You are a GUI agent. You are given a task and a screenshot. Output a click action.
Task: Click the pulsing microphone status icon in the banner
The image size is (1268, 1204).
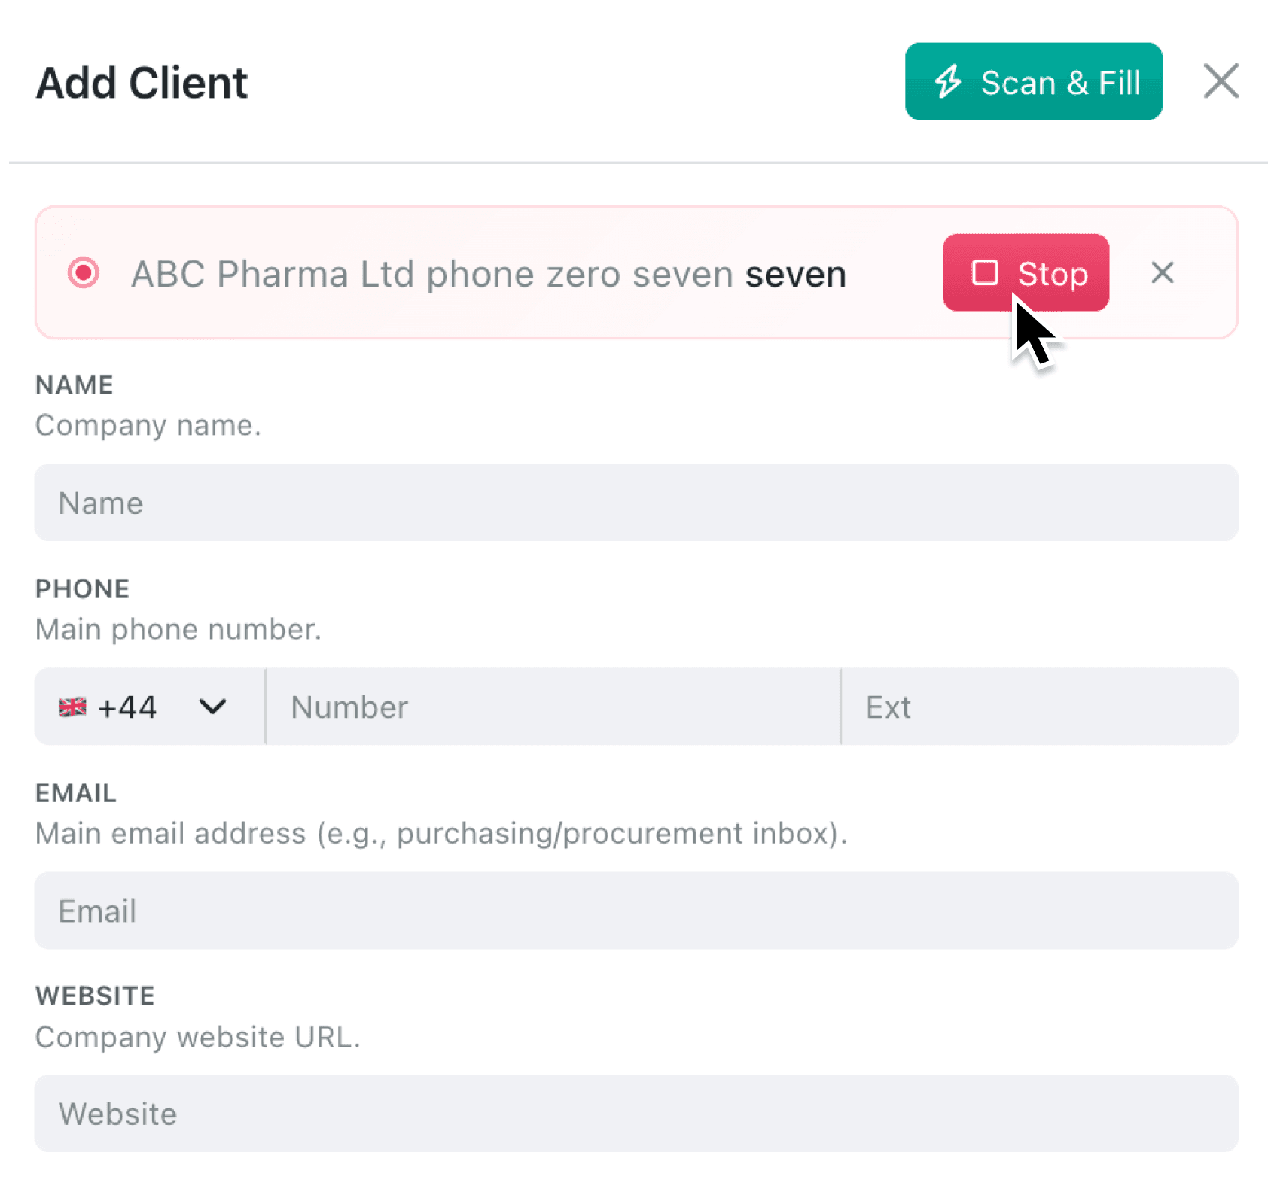point(84,273)
